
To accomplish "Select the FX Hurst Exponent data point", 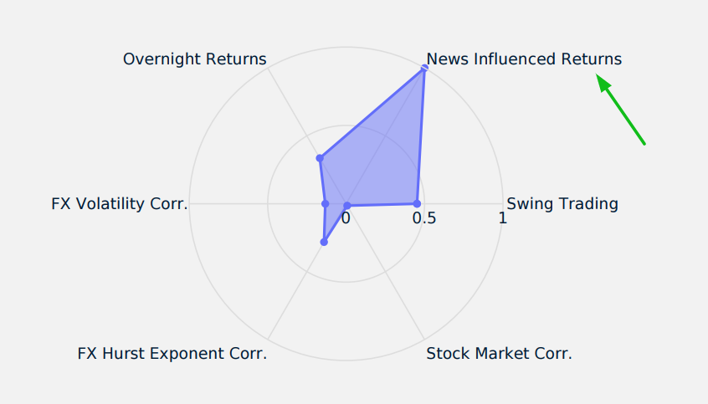I will 325,243.
